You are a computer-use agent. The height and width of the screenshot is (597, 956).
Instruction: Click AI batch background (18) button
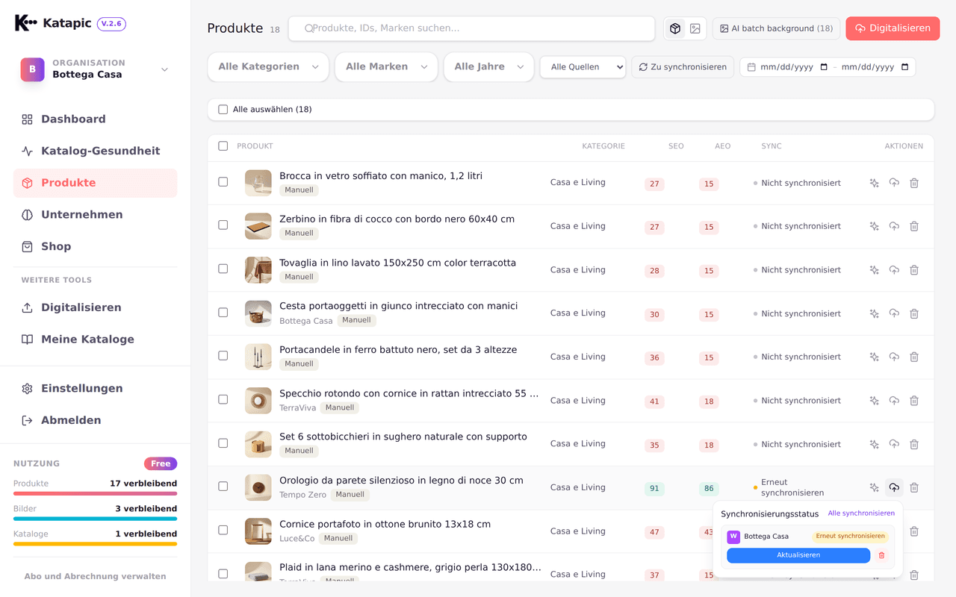(x=776, y=28)
